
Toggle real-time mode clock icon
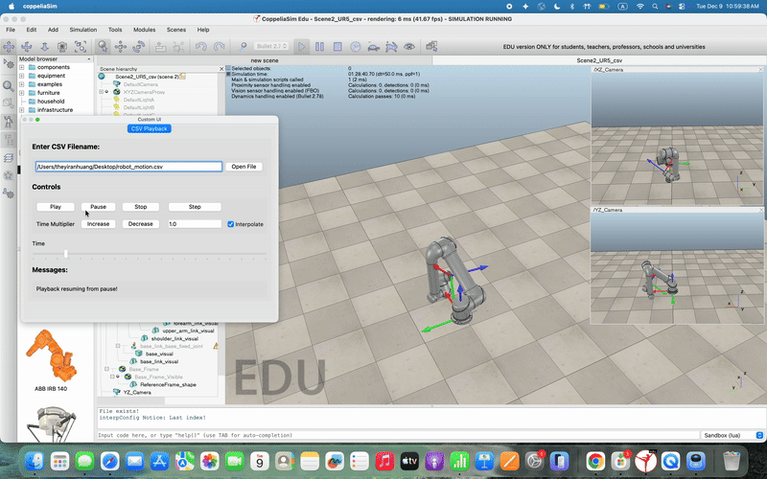(355, 46)
